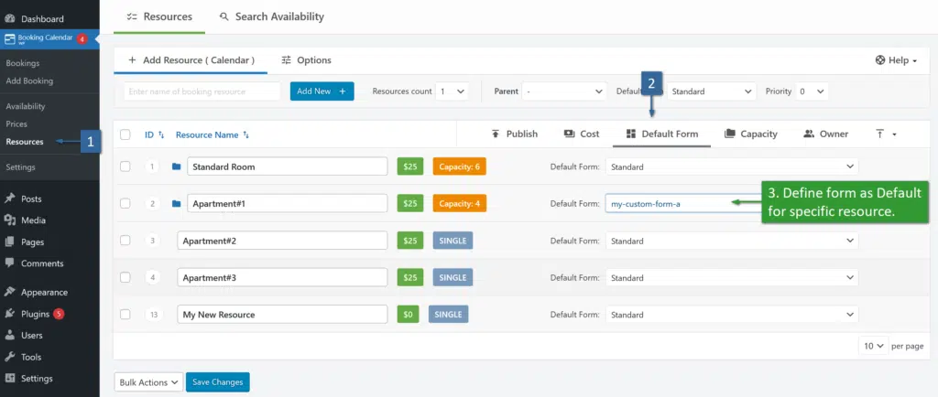Check the box for Apartment#2
The image size is (938, 397).
pyautogui.click(x=125, y=241)
